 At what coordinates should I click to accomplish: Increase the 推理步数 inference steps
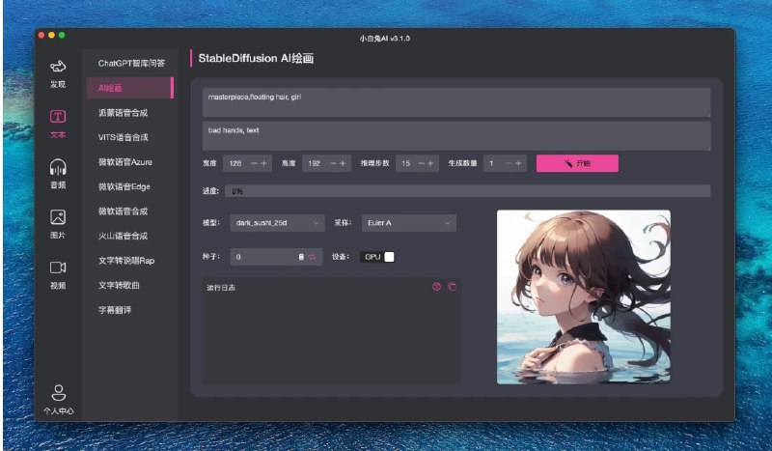[430, 163]
